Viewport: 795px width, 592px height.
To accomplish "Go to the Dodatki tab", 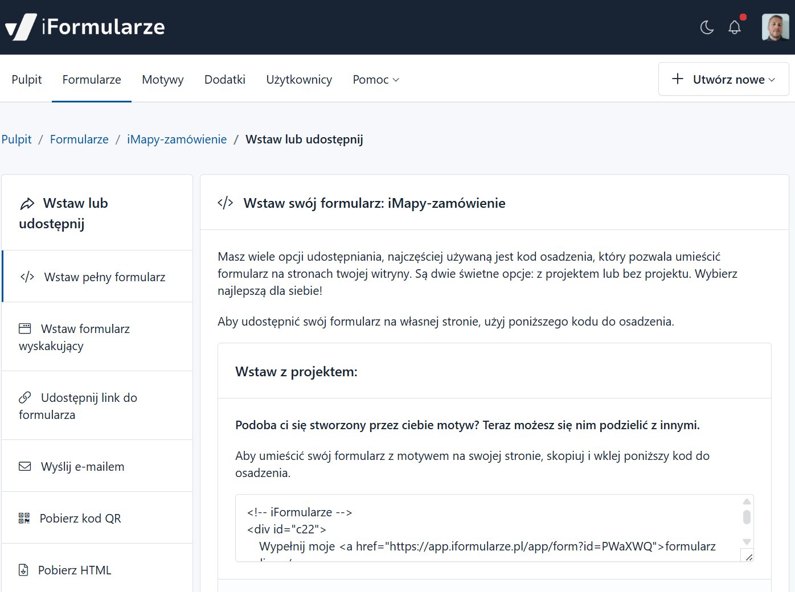I will pyautogui.click(x=224, y=80).
